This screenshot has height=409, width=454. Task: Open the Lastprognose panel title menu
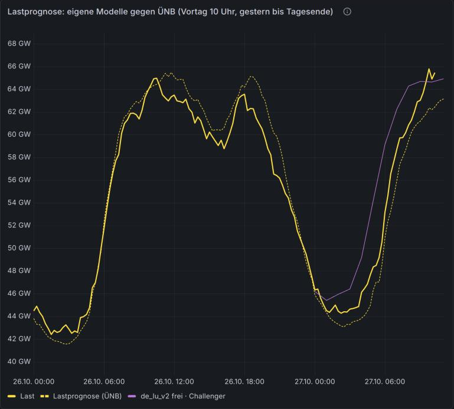(170, 12)
